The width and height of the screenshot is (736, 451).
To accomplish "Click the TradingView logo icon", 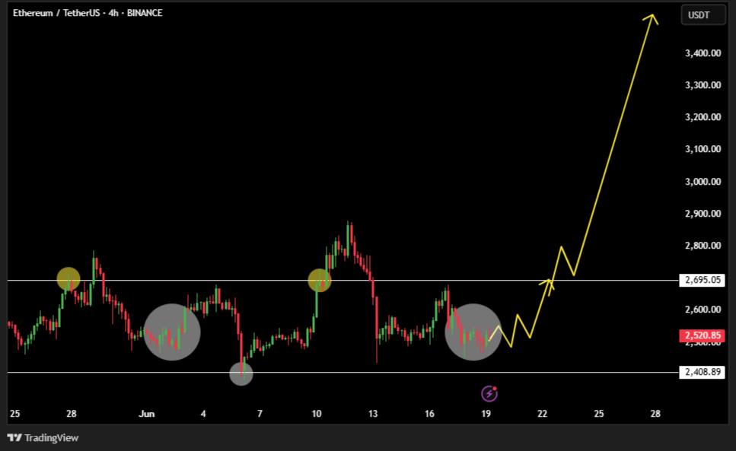I will click(x=14, y=437).
